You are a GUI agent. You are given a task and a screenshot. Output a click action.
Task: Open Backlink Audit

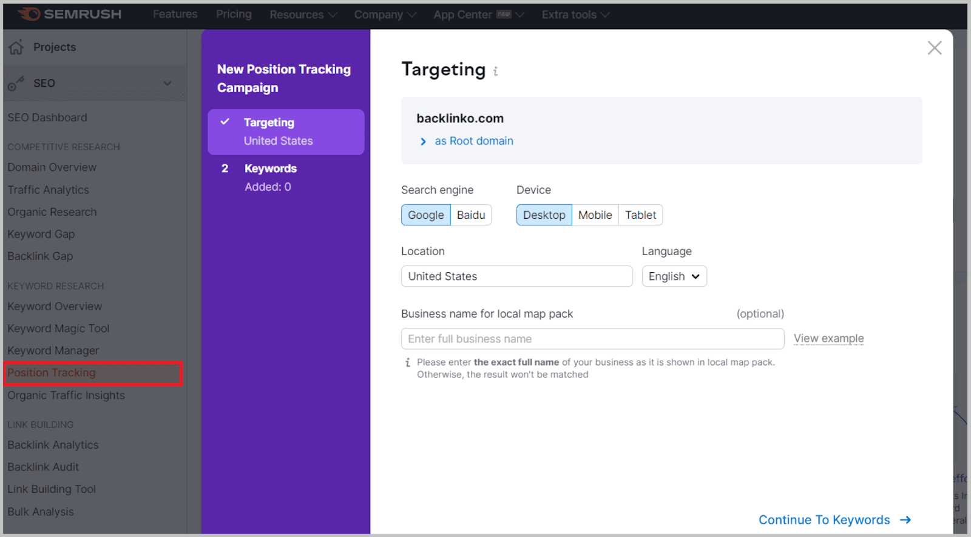click(x=43, y=467)
